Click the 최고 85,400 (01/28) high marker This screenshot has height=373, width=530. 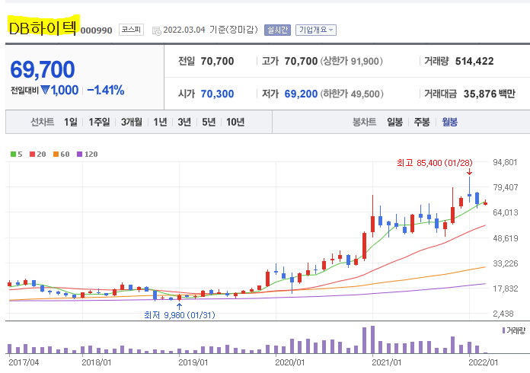(434, 163)
